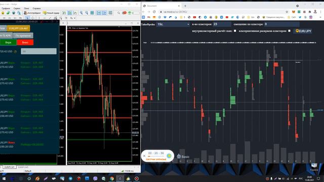Select cursor arrow tool in drawing toolbar

click(27, 18)
